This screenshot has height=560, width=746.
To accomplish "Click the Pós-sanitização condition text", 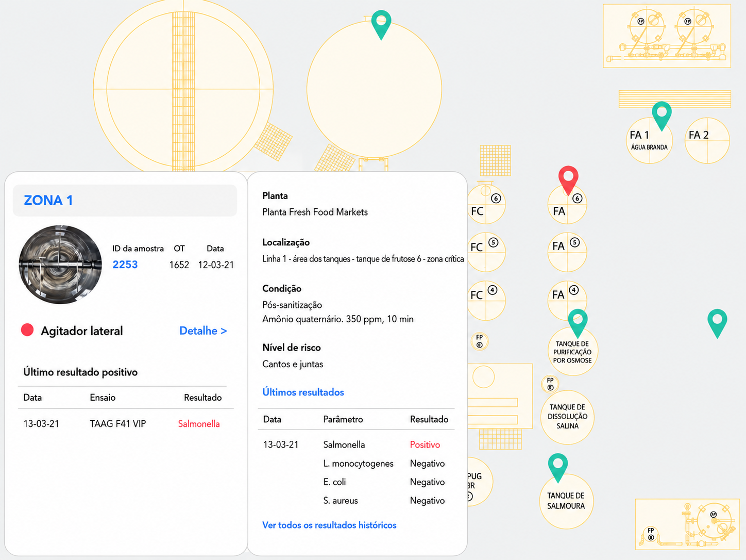I will (x=292, y=305).
